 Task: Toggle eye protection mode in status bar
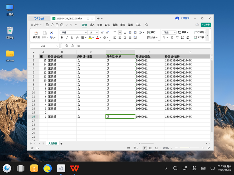click(129, 148)
